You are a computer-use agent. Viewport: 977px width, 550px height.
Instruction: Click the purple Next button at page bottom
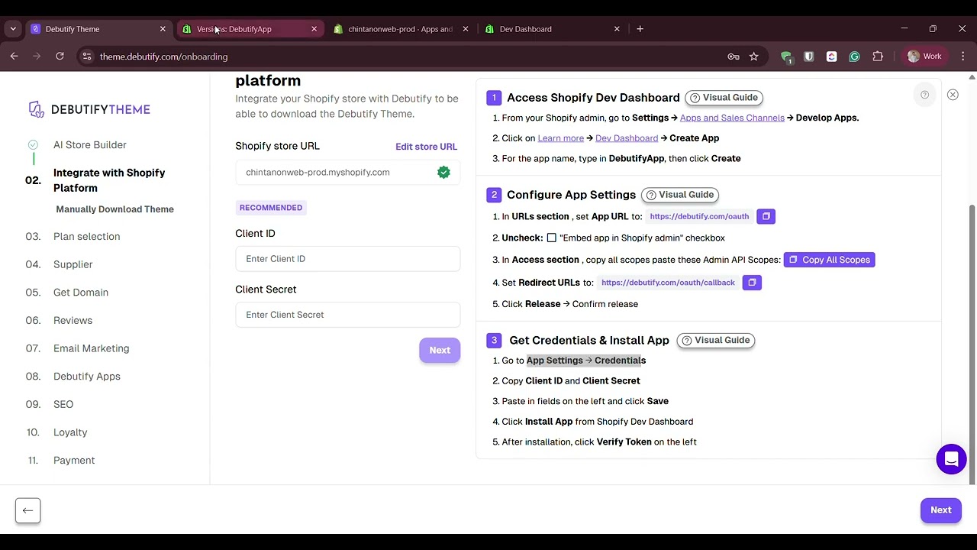940,510
